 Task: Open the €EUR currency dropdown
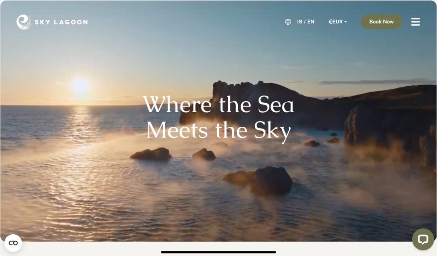coord(338,22)
